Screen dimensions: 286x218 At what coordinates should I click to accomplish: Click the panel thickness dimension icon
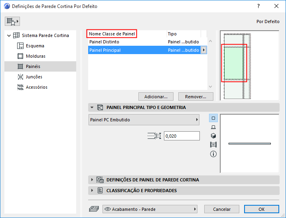coord(154,136)
